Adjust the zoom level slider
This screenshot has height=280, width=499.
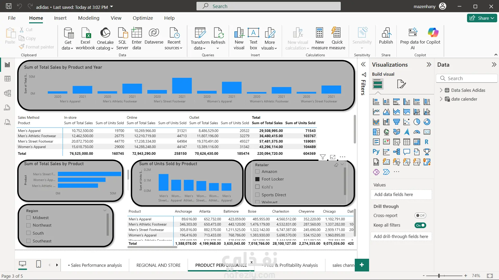439,276
